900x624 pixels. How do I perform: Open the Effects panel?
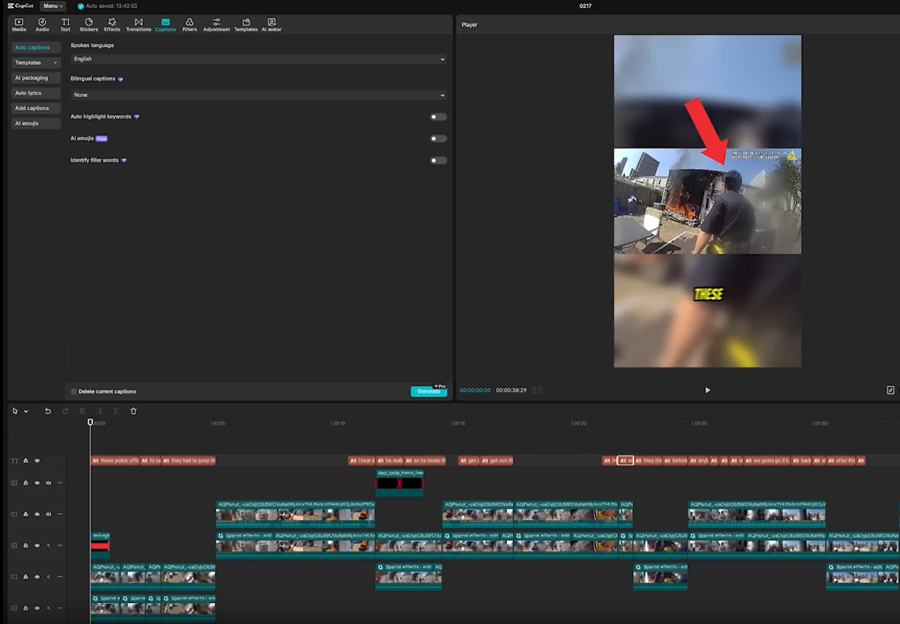pos(112,25)
